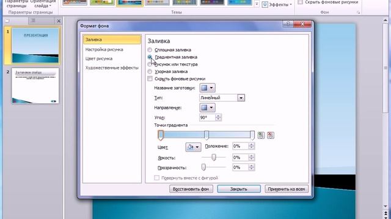Toggle Повернуть вместе с фигурой checkbox

click(x=156, y=178)
